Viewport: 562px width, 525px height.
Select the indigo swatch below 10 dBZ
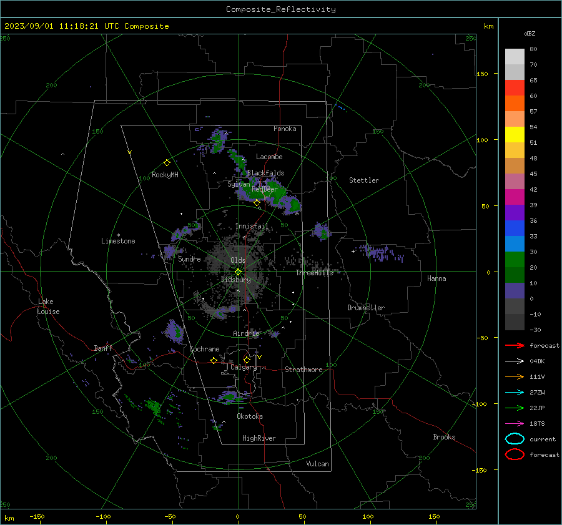[x=515, y=290]
